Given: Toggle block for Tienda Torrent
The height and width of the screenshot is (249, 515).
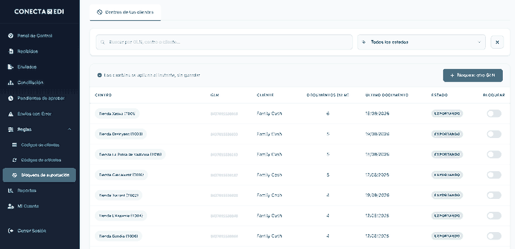Looking at the screenshot, I should [x=494, y=195].
